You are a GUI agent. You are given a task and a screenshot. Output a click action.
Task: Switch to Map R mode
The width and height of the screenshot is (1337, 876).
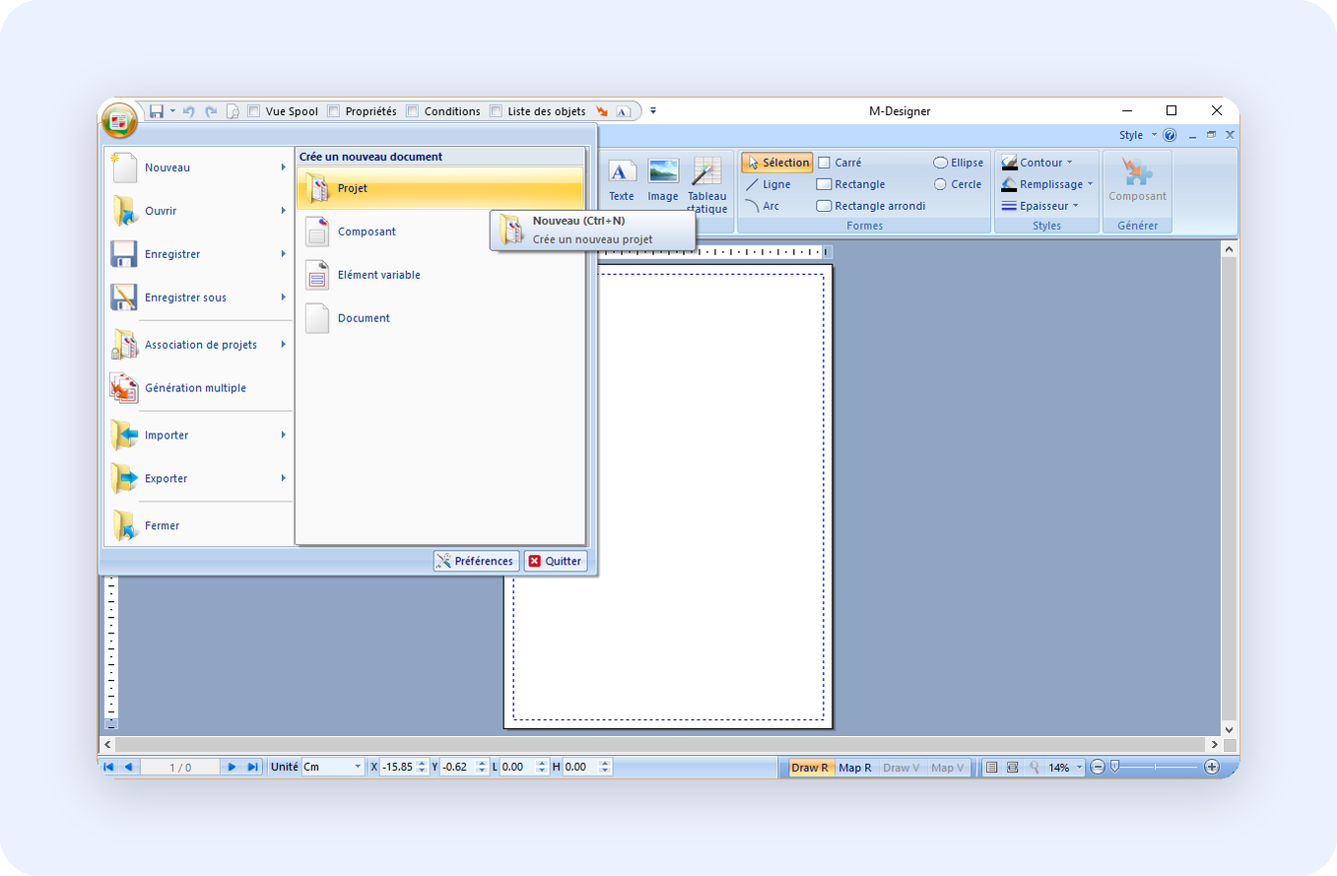855,767
